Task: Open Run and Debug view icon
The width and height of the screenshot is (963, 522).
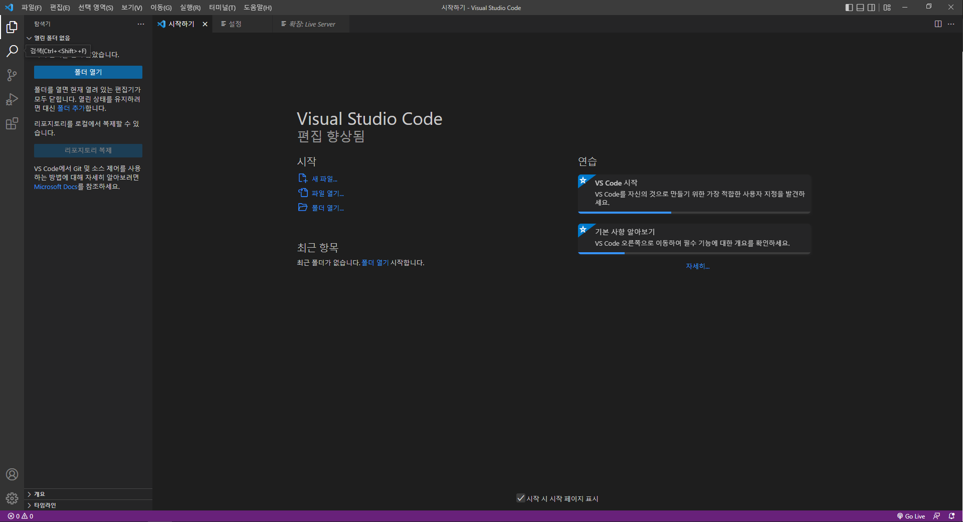Action: pos(12,99)
